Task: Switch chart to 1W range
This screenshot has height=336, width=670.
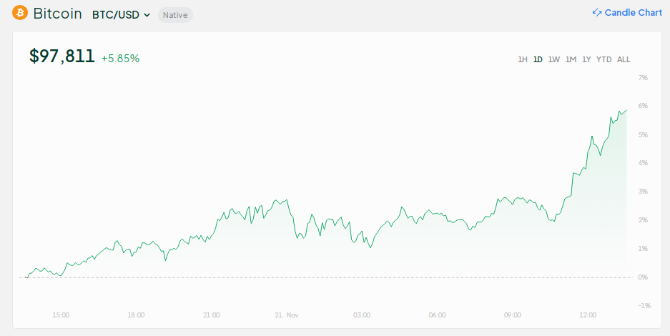Action: (553, 59)
